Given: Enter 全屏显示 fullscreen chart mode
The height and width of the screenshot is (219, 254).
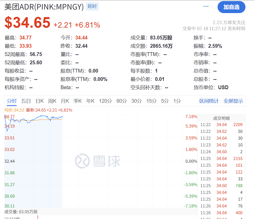Looking at the screenshot, I should tap(233, 101).
